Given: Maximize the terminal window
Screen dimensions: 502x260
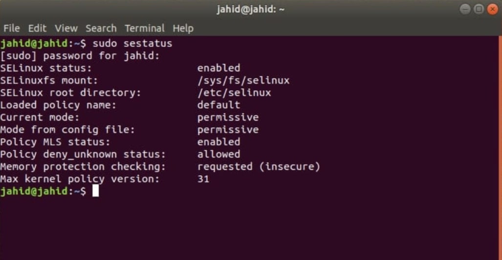Looking at the screenshot, I should click(x=479, y=9).
